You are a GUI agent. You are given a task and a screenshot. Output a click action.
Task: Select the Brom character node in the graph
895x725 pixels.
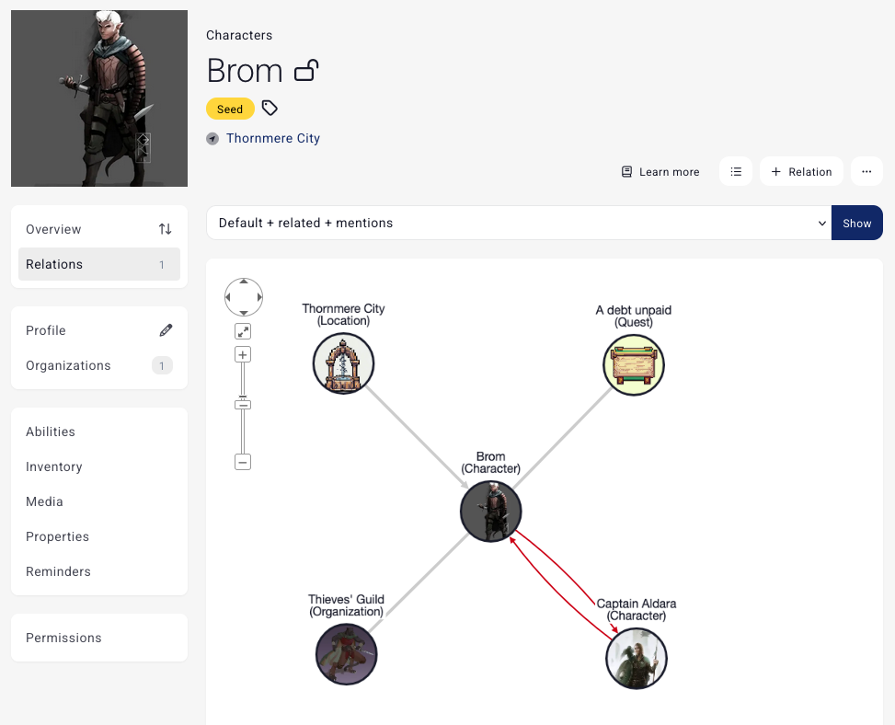pos(490,511)
